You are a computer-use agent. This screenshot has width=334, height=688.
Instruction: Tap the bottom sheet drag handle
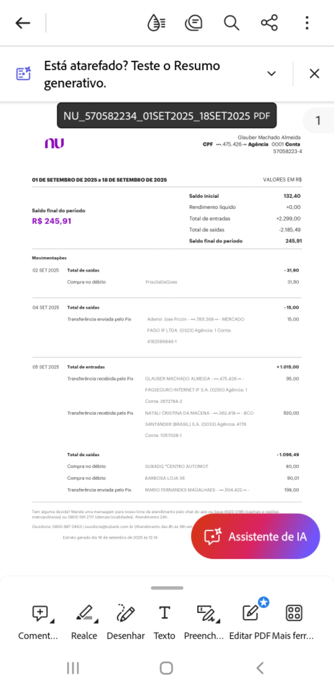tap(167, 588)
